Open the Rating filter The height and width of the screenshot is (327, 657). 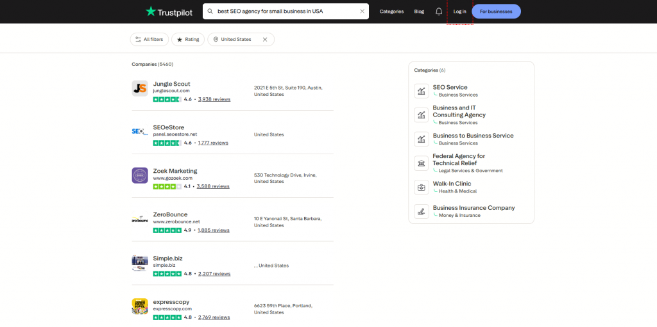[188, 39]
